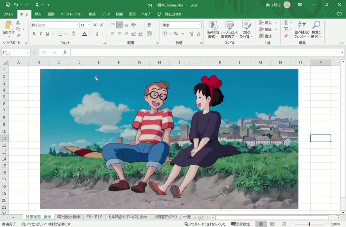The image size is (346, 227).
Task: Open the cell Format (書式) menu
Action: coord(268,36)
